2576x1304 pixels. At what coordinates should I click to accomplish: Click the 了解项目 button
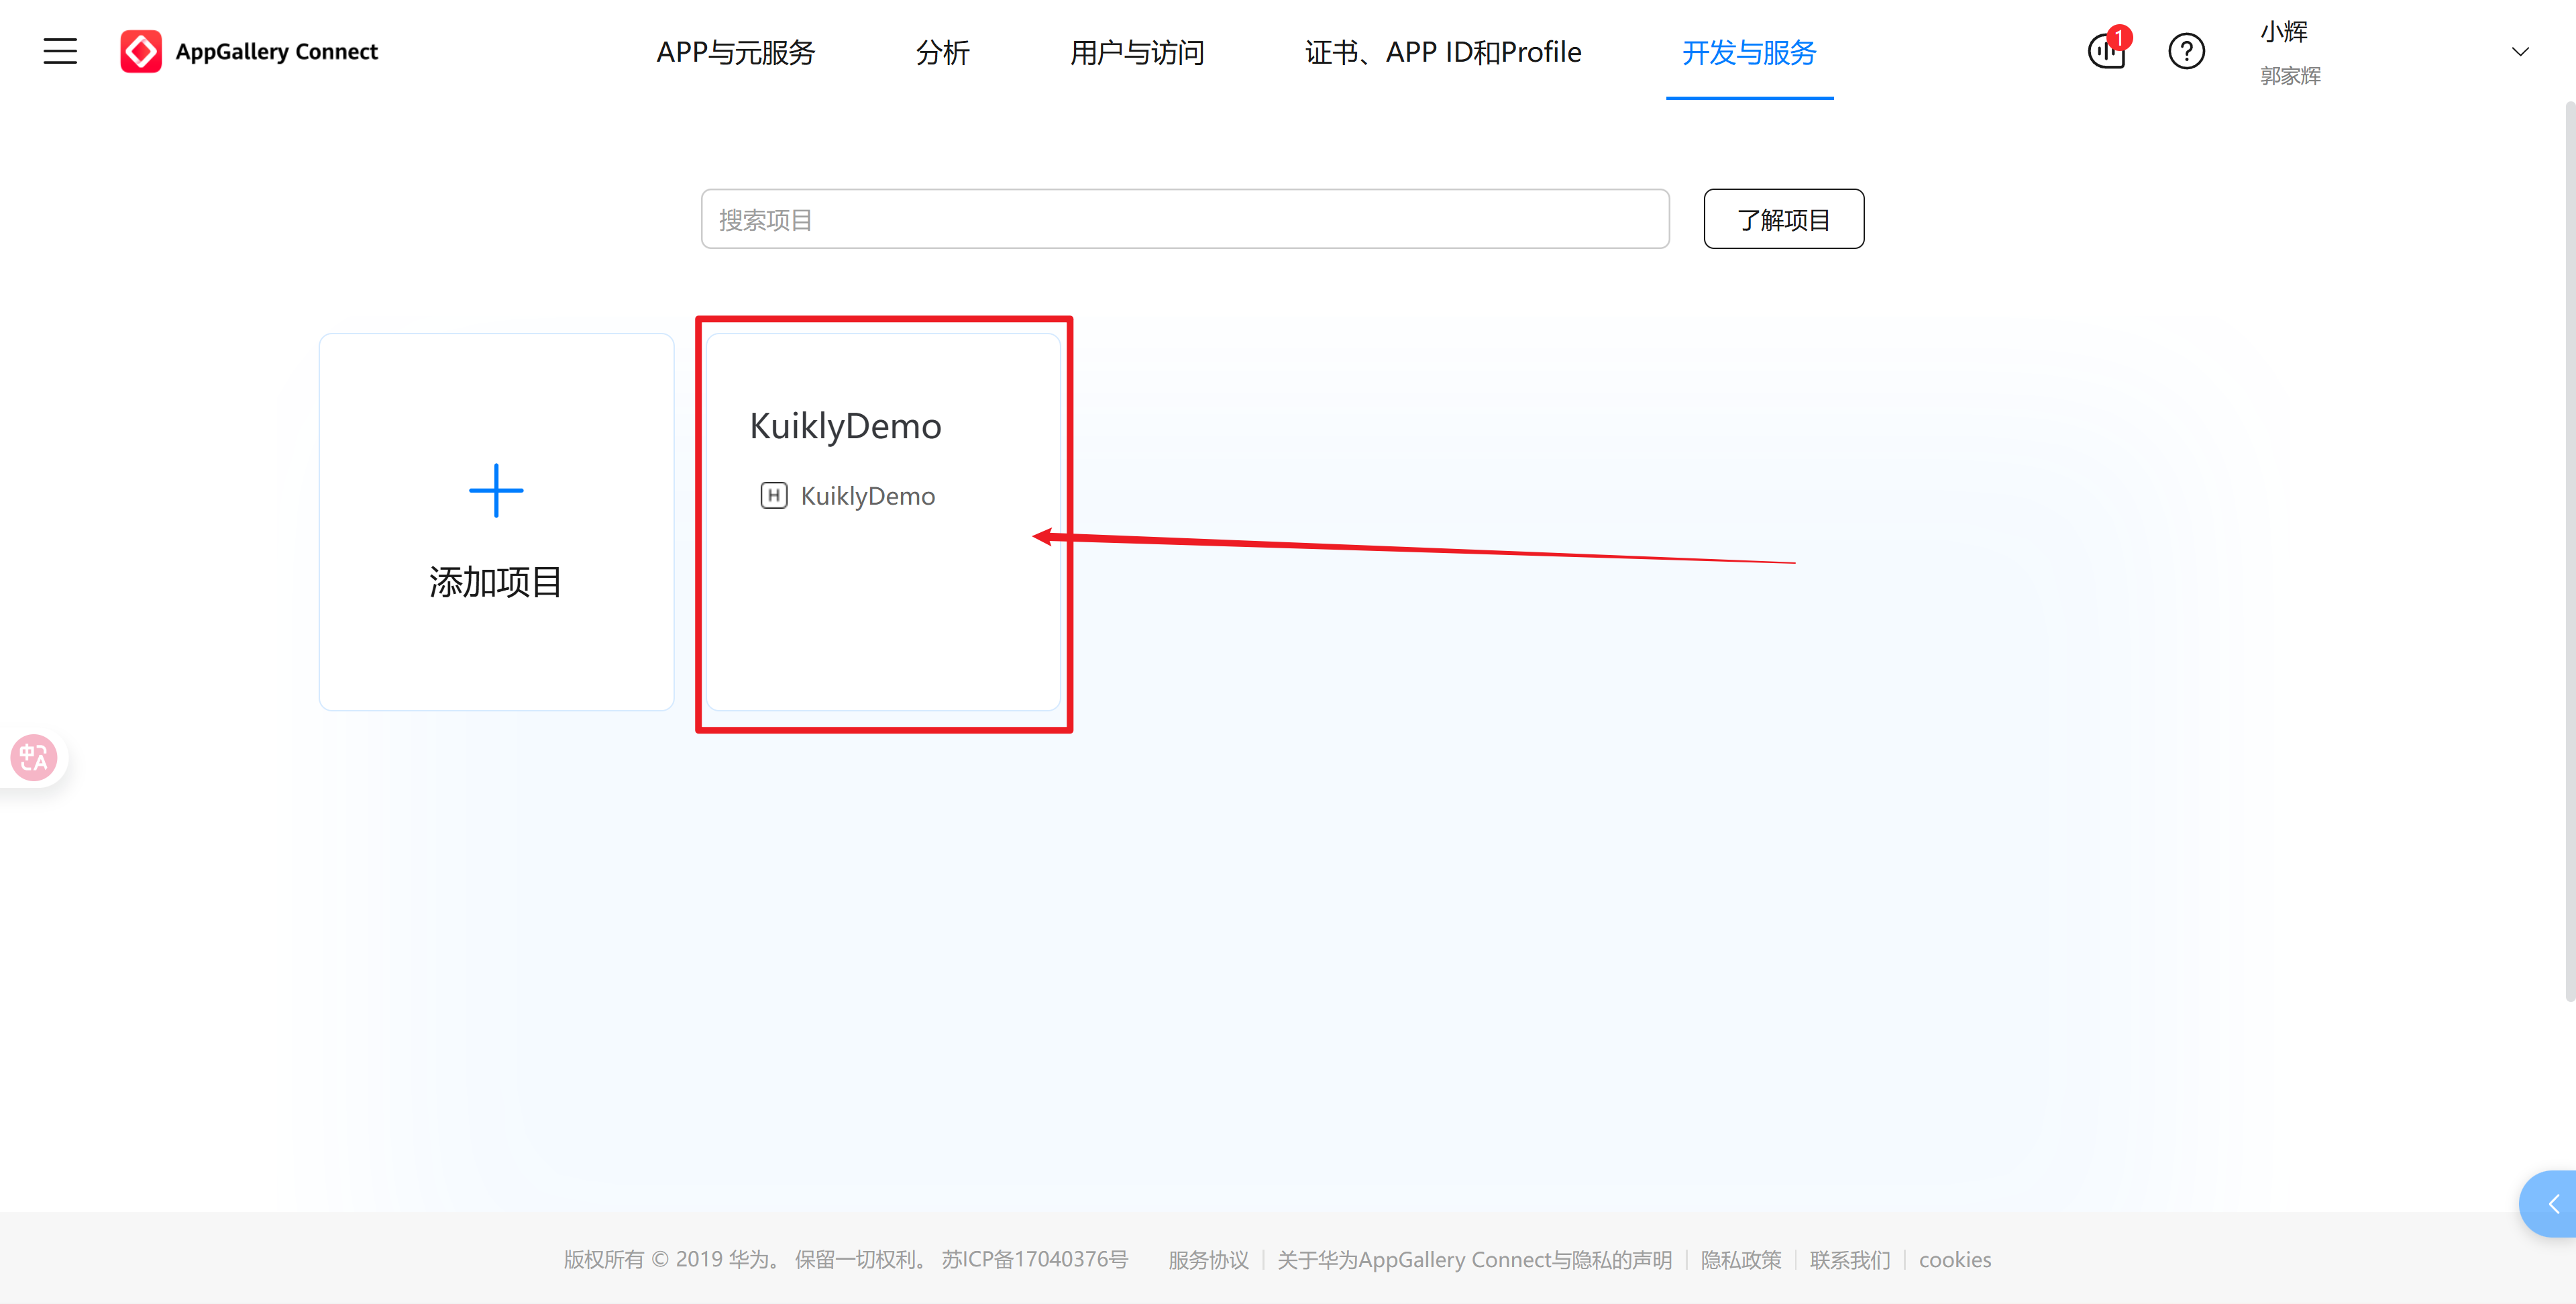click(x=1783, y=218)
